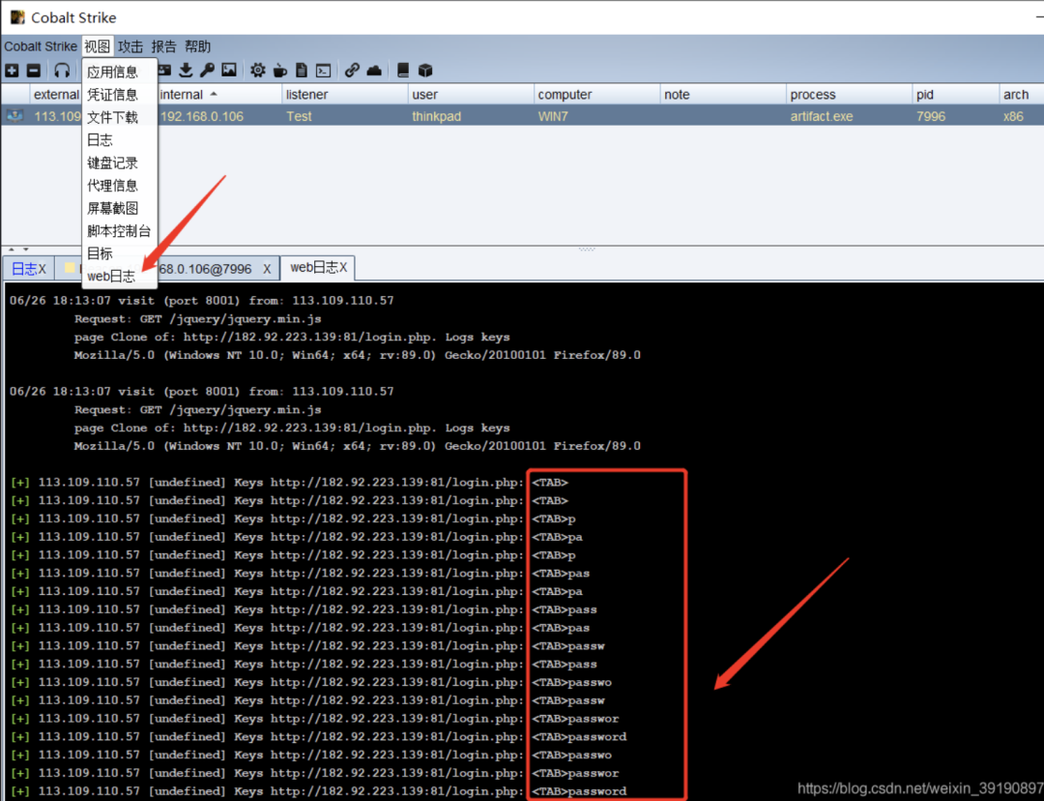Switch to the beacon @7996 tab
This screenshot has width=1044, height=801.
(205, 269)
